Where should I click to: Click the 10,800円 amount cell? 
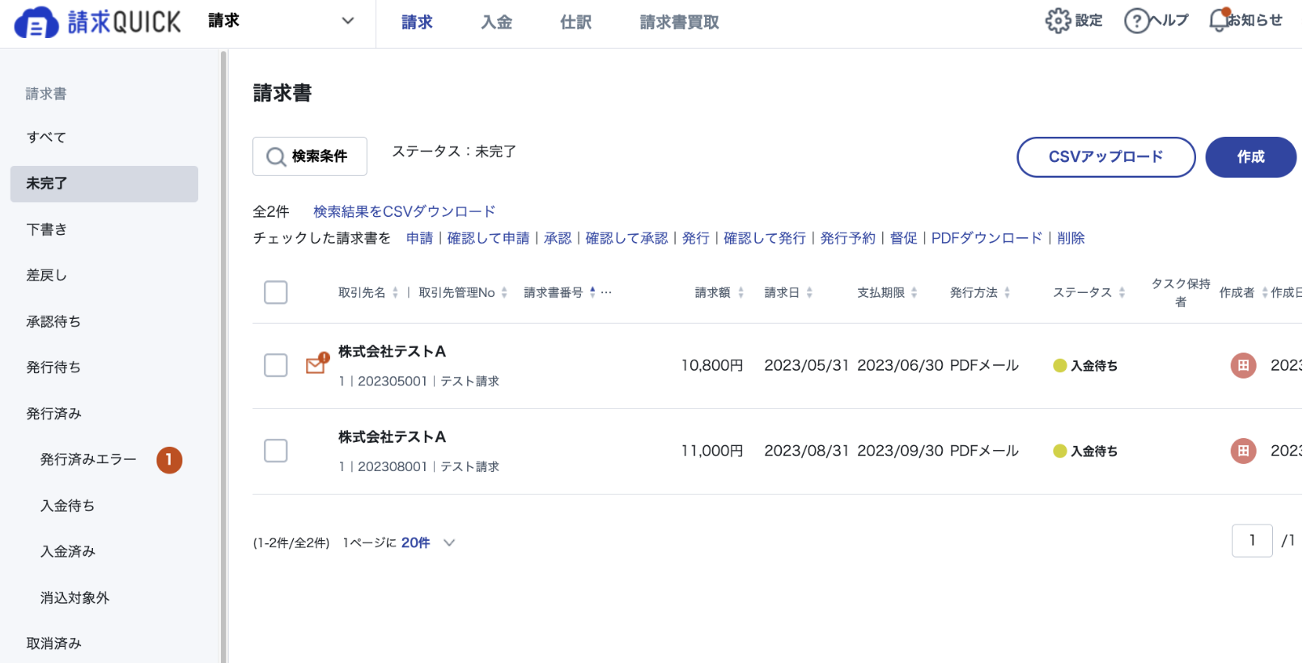711,365
